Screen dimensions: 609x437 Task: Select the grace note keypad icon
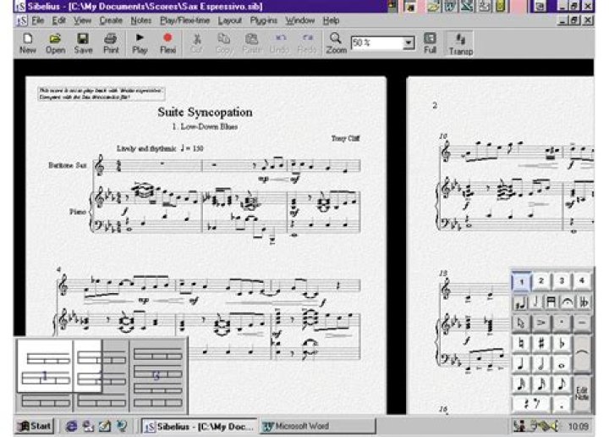(x=519, y=302)
